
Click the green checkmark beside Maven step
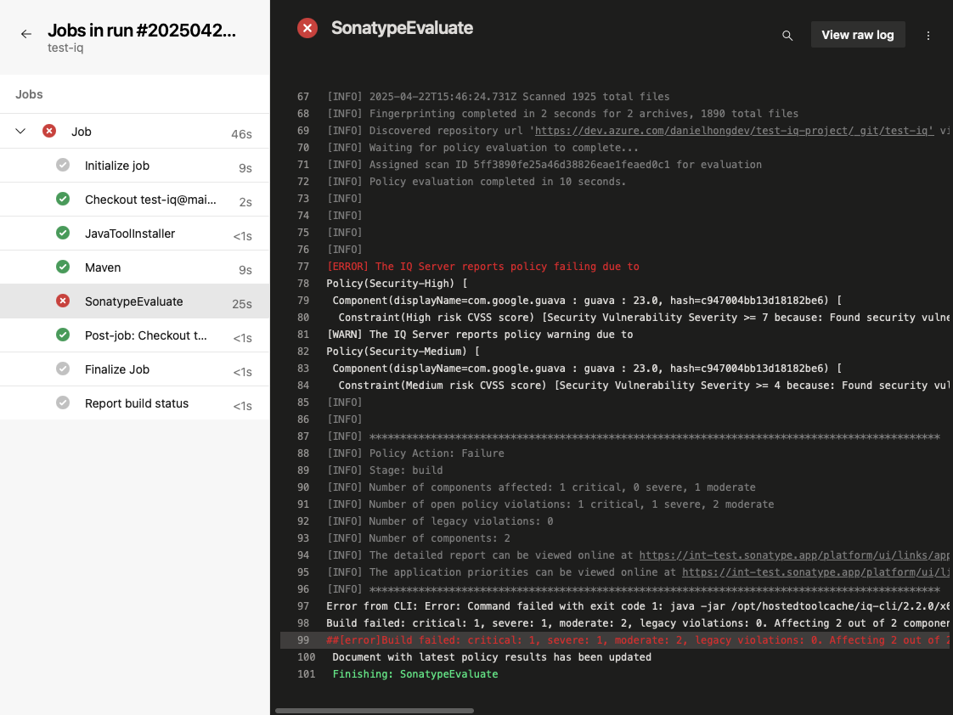click(63, 267)
